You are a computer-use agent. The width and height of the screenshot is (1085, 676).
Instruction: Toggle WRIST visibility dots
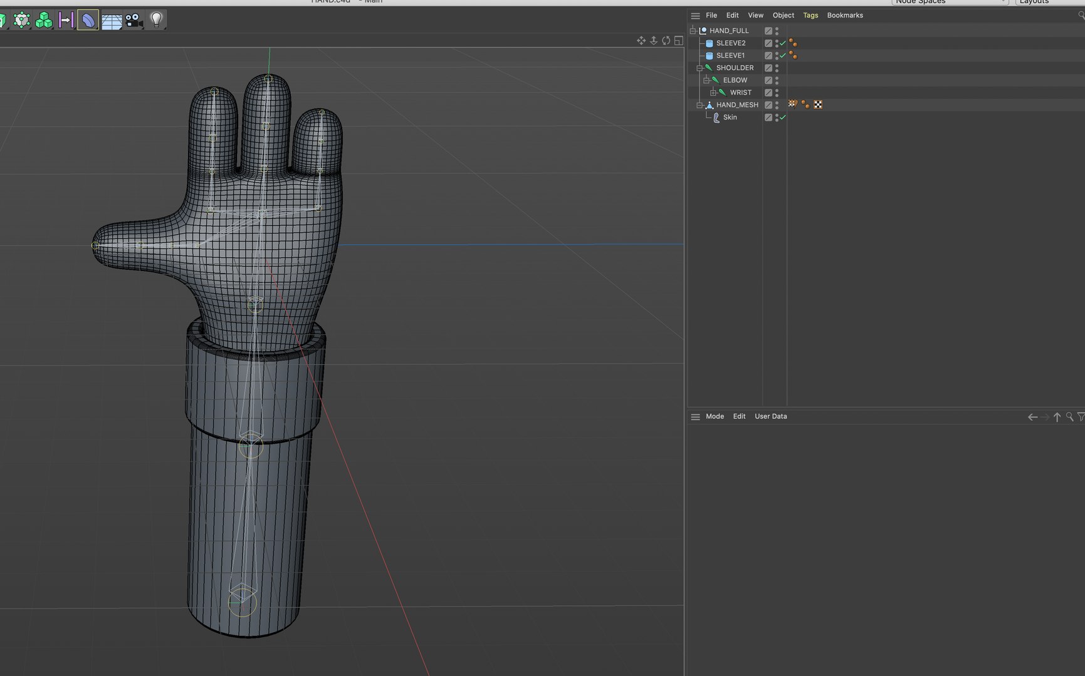(777, 93)
